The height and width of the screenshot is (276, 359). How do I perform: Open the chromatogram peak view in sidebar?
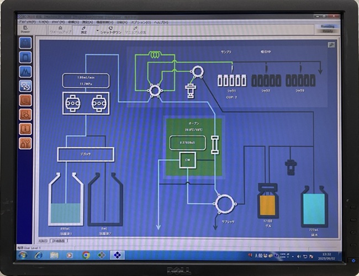coord(25,72)
